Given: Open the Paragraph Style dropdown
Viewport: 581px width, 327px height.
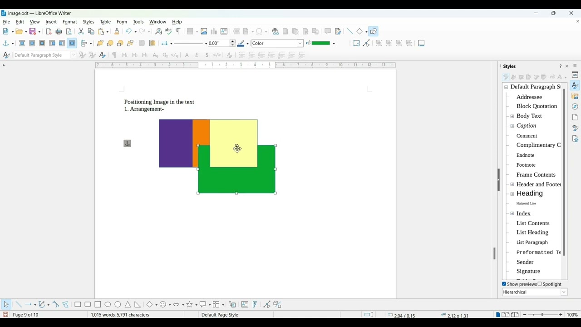Looking at the screenshot, I should pyautogui.click(x=74, y=55).
